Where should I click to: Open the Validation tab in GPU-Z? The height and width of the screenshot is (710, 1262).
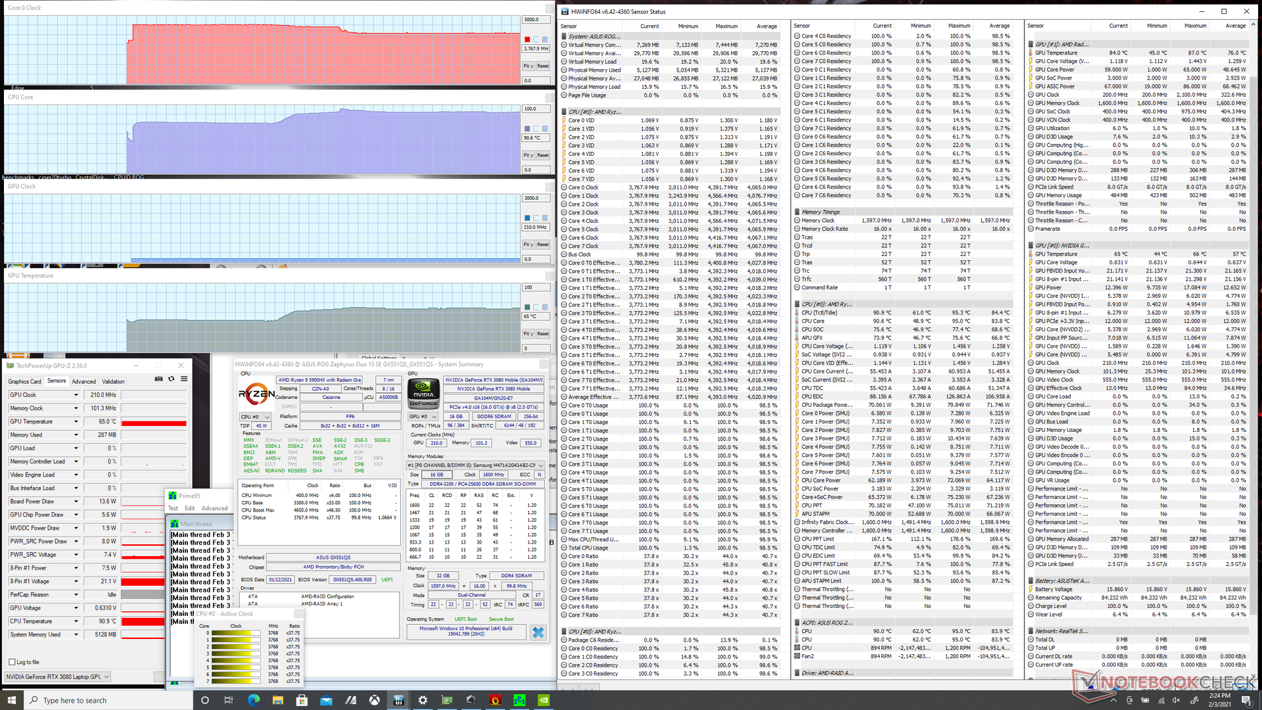click(x=113, y=381)
